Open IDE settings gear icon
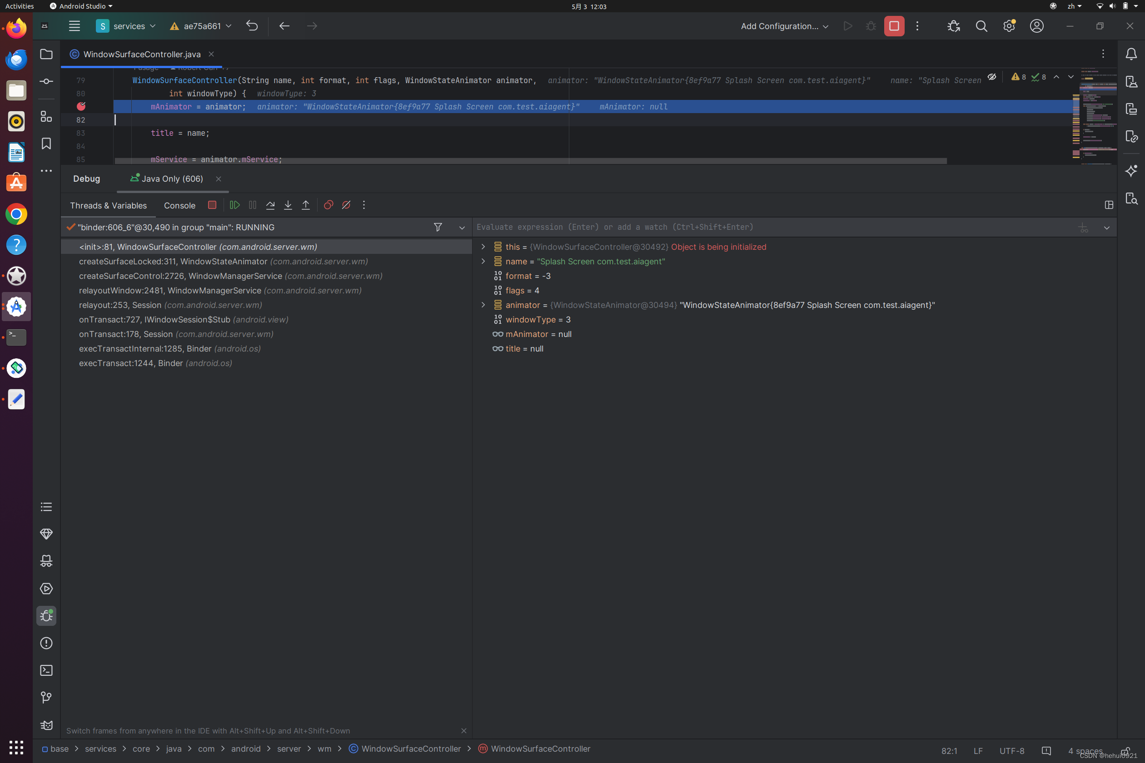The image size is (1145, 763). (x=1009, y=26)
